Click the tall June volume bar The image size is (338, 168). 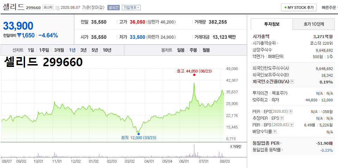[x=194, y=150]
